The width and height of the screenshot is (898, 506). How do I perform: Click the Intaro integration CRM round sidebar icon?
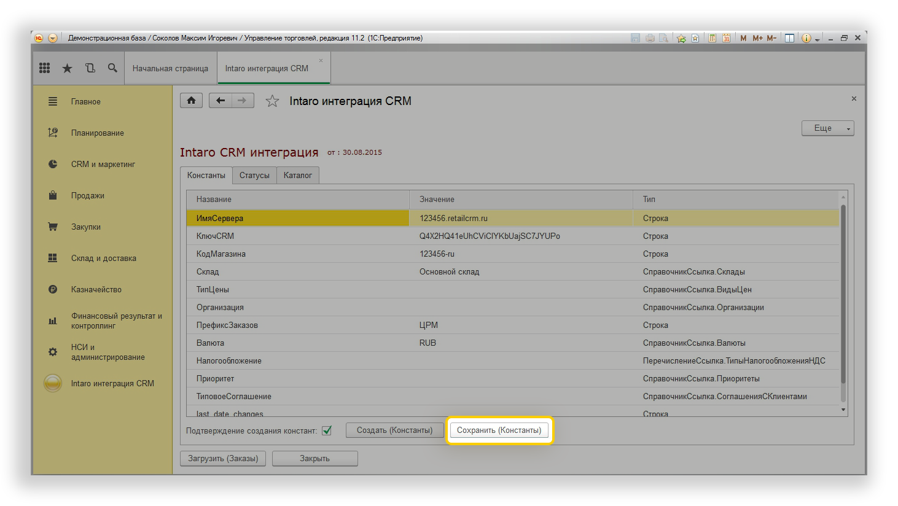[53, 383]
